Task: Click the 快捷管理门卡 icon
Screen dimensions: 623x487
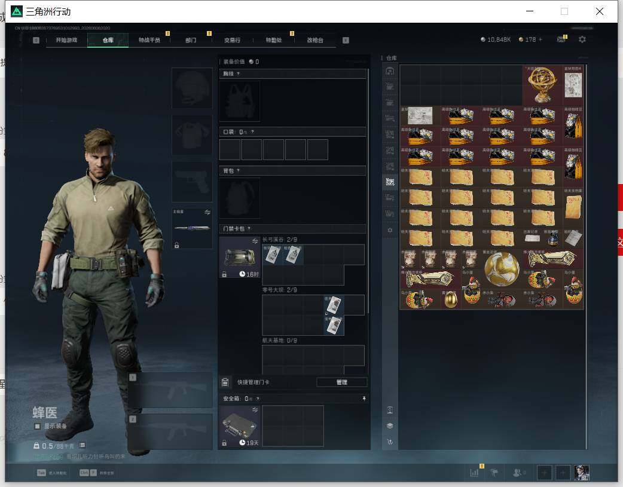Action: tap(225, 382)
